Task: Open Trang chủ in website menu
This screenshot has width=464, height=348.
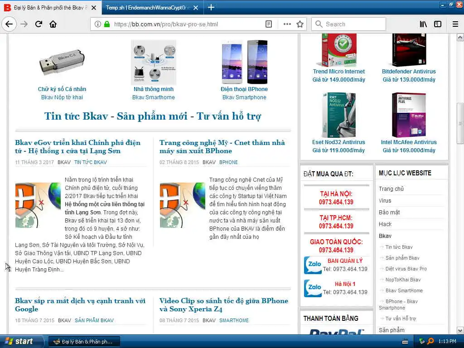Action: 391,189
